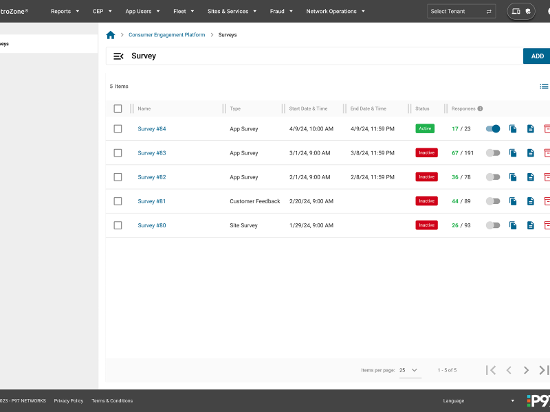Select all surveys using the header checkbox
550x412 pixels.
pyautogui.click(x=118, y=108)
